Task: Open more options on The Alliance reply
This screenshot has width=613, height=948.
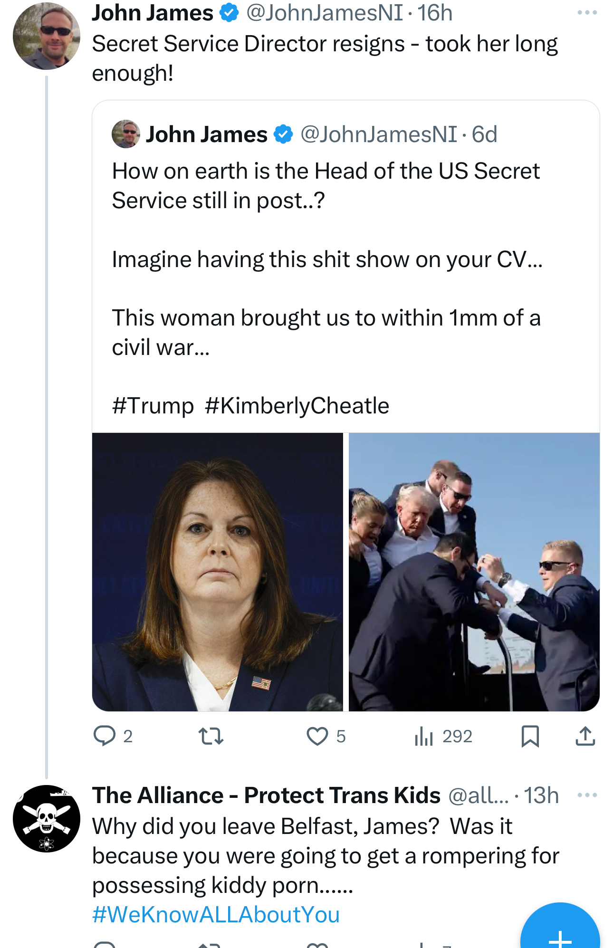Action: pyautogui.click(x=587, y=795)
